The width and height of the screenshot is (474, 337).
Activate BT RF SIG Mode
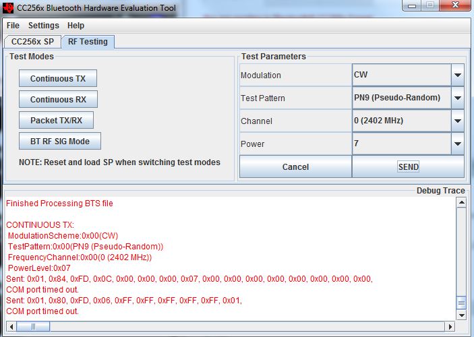pyautogui.click(x=60, y=141)
